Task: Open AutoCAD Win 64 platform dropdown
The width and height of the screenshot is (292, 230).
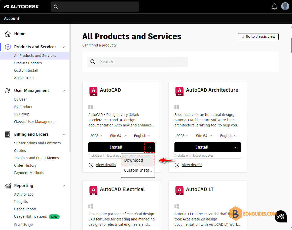Action: 118,136
